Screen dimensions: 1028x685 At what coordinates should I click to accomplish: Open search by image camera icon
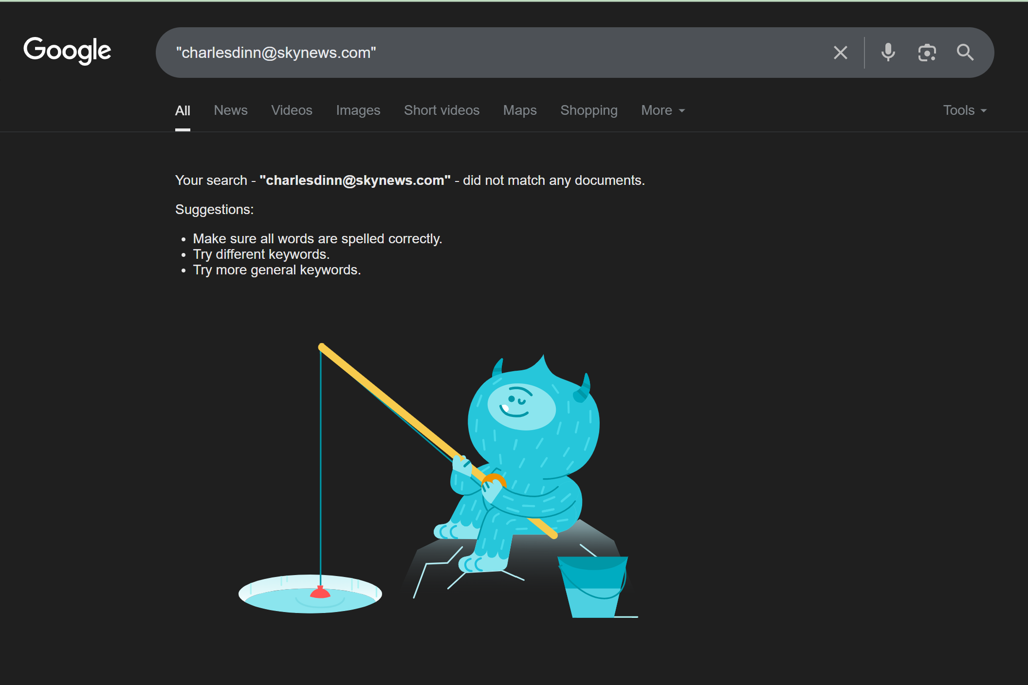click(x=927, y=53)
